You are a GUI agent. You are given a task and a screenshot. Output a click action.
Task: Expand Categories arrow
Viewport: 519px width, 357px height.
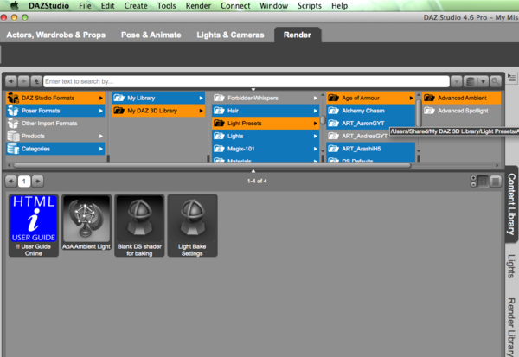pyautogui.click(x=100, y=149)
